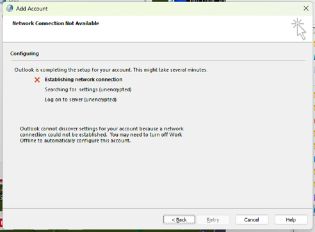Select 'Log on to server (unencrypted)' text
The height and width of the screenshot is (232, 315).
tap(81, 100)
